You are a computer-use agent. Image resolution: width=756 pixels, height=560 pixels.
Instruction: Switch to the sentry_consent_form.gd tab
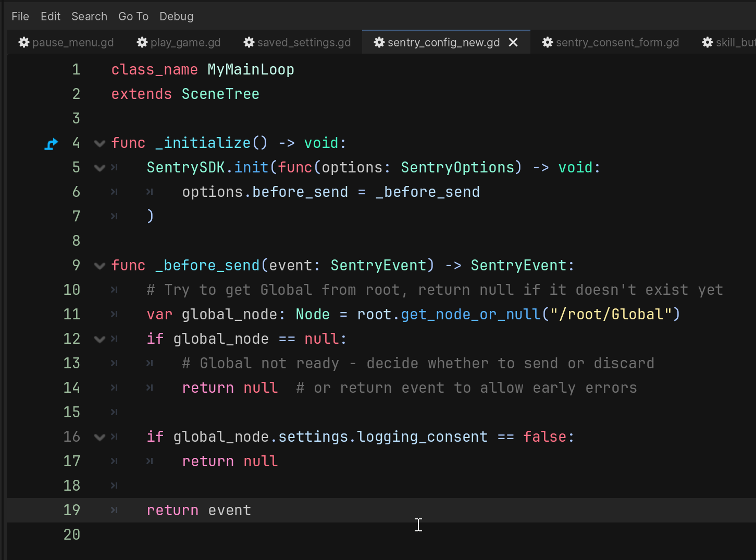[617, 42]
